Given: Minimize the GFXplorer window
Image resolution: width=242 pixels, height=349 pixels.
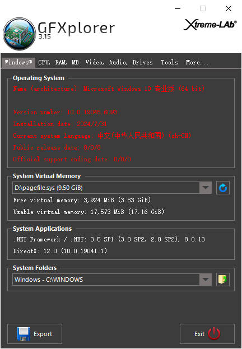Looking at the screenshot, I should pyautogui.click(x=178, y=8).
